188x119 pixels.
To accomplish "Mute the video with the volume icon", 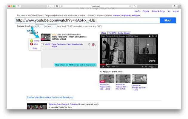I will [108, 67].
